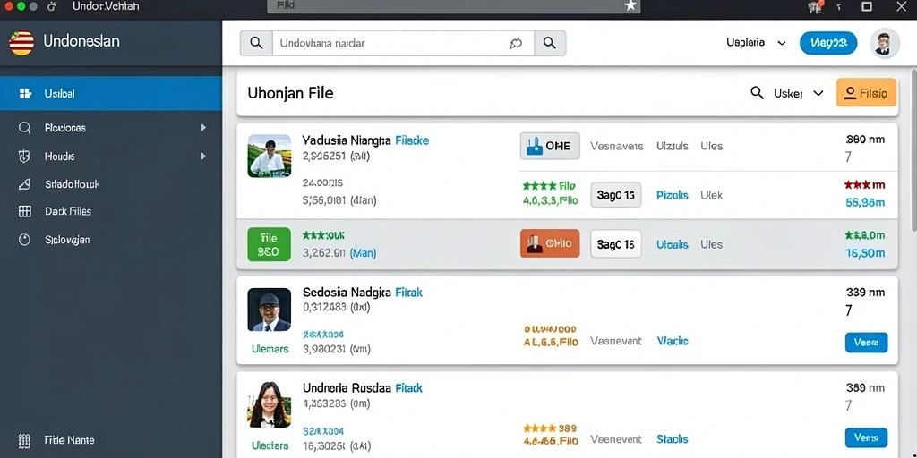
Task: Click Vens button in Undnerla card
Action: coord(866,437)
